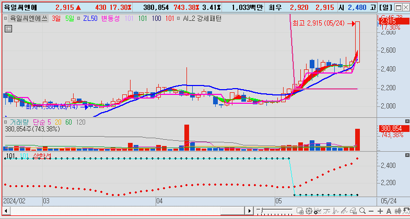Toggle the 육일씨엔에쓰 price legend square
The image size is (410, 219).
coord(6,18)
